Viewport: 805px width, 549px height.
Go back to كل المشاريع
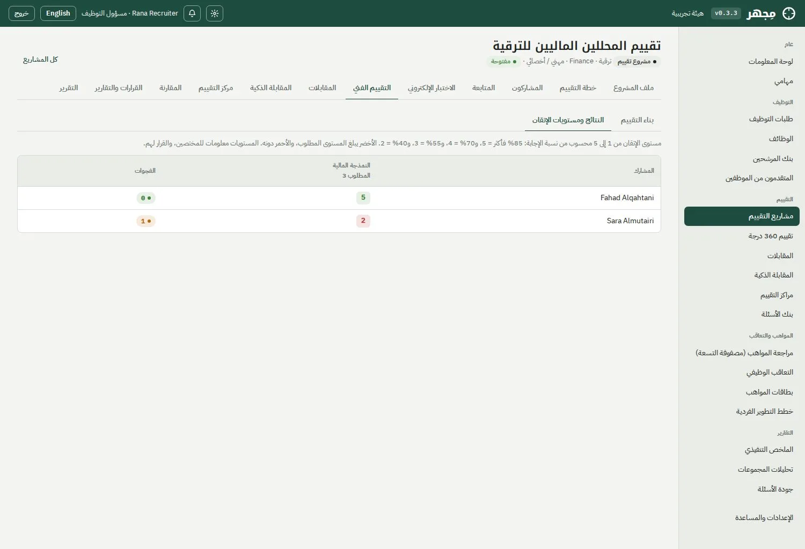click(40, 60)
